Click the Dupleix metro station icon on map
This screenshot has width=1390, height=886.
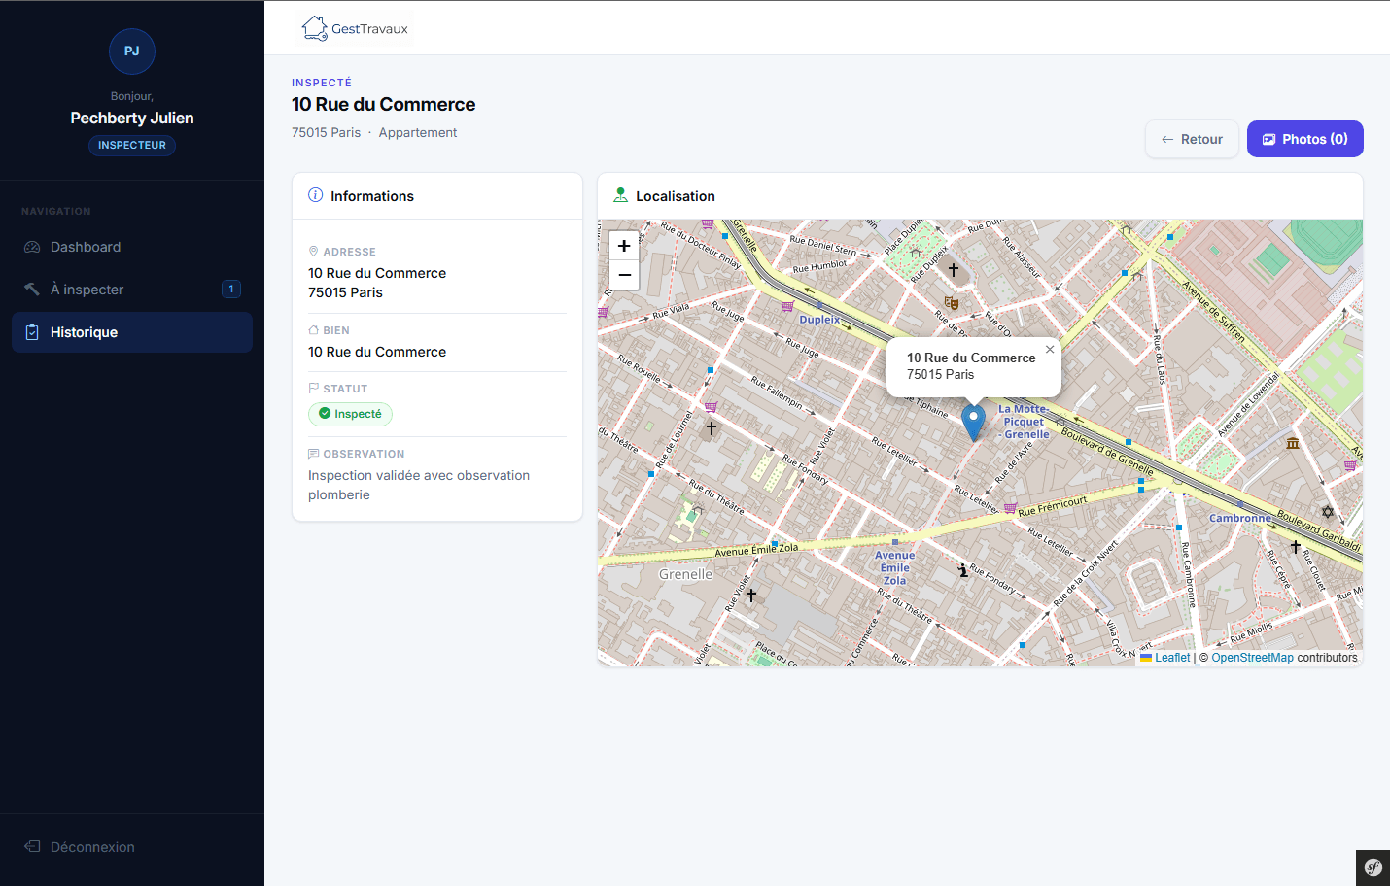click(x=818, y=307)
